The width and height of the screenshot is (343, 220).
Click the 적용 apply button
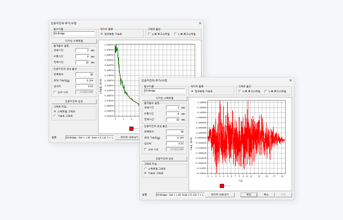[284, 195]
